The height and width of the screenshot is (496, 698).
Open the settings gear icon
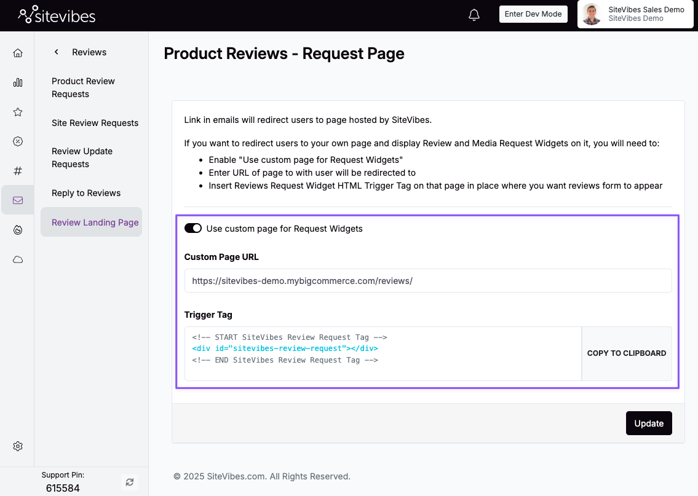click(x=18, y=446)
